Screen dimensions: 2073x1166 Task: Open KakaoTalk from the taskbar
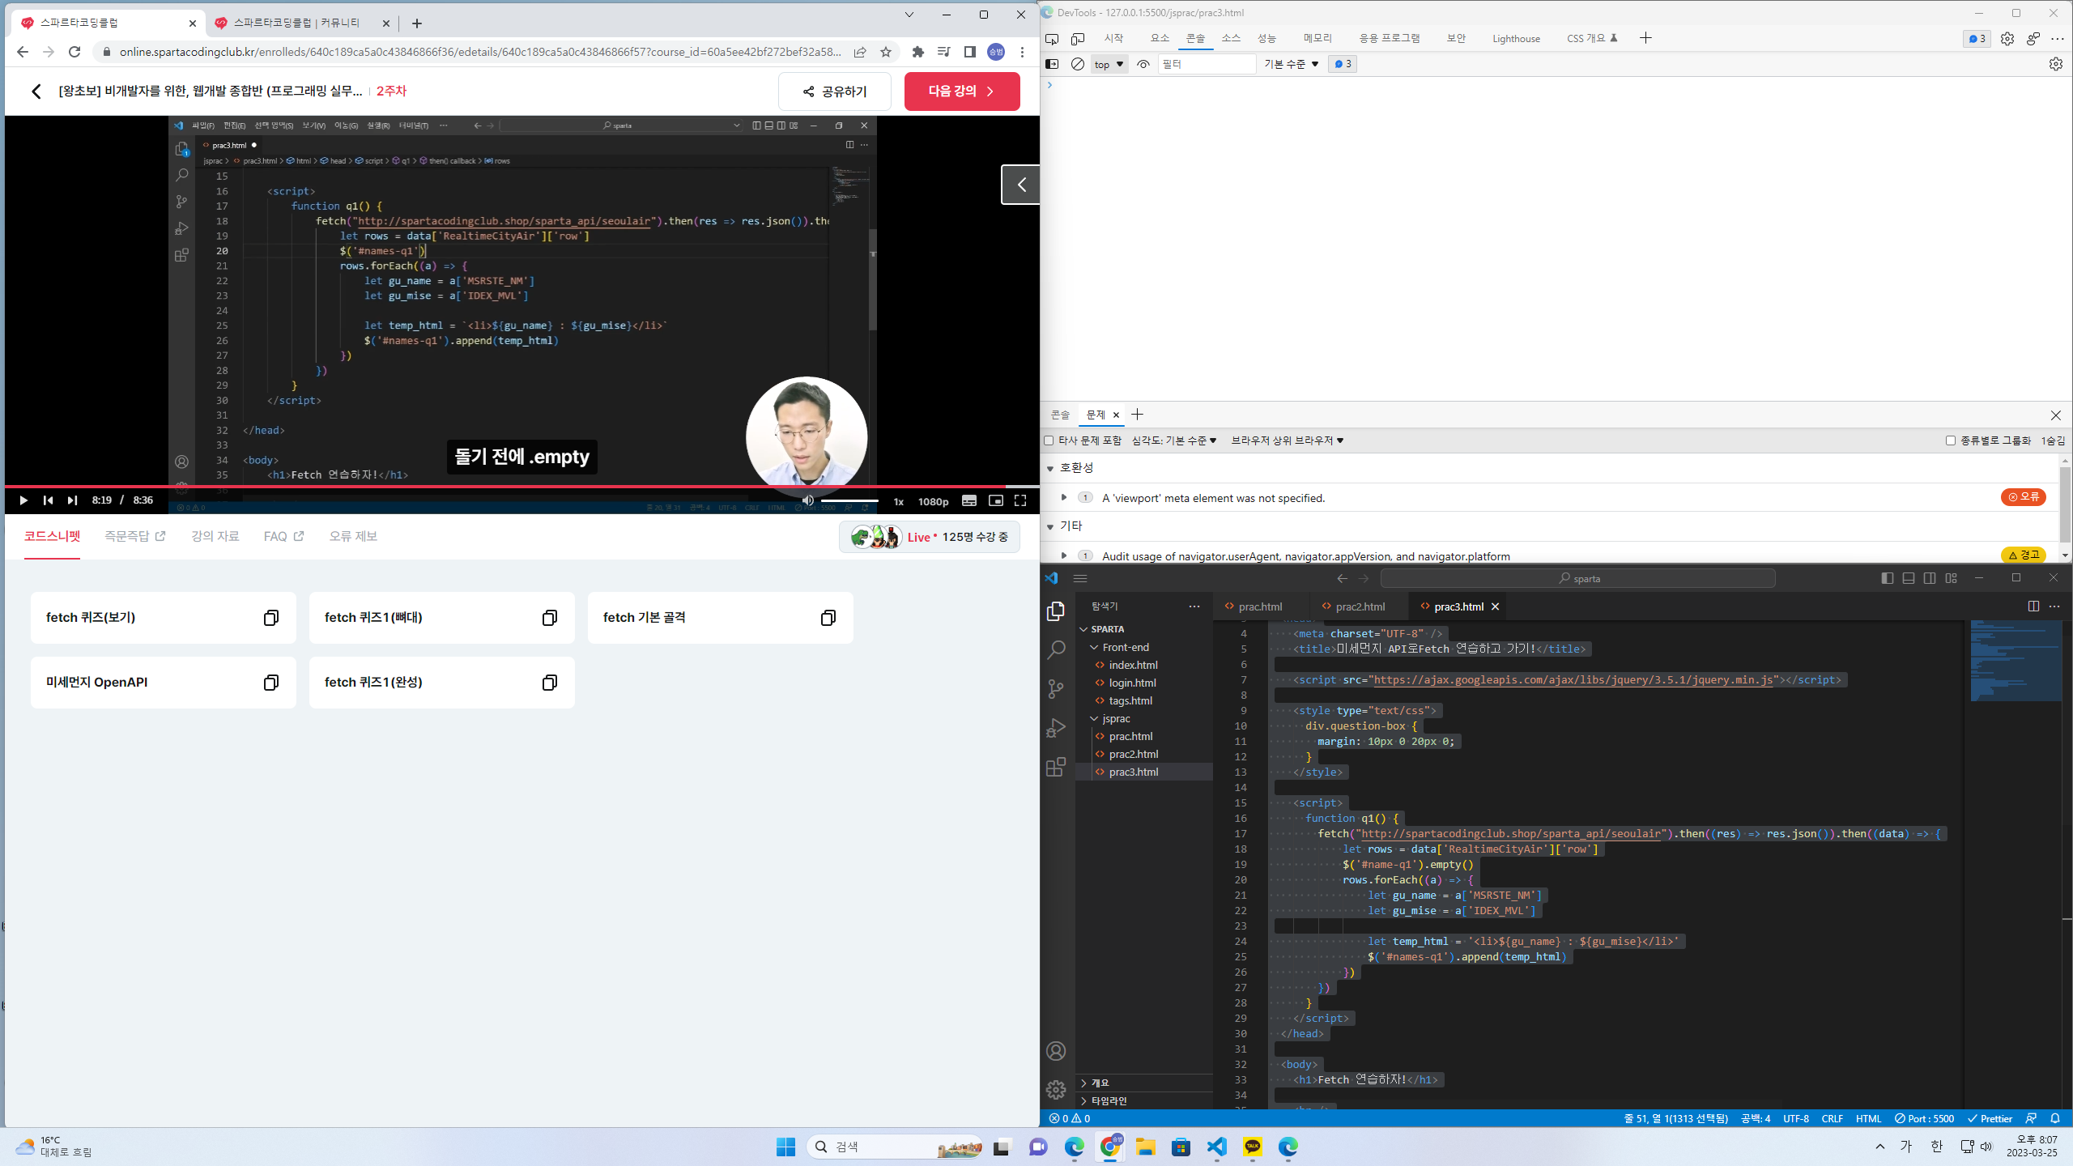tap(1253, 1147)
